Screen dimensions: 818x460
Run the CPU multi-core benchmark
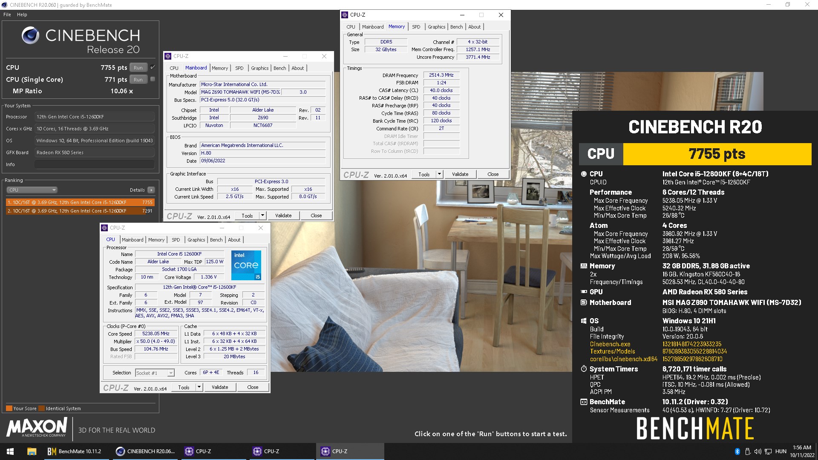click(x=138, y=67)
